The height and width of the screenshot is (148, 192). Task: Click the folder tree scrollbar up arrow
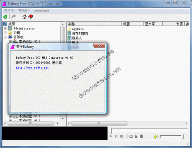pos(63,24)
